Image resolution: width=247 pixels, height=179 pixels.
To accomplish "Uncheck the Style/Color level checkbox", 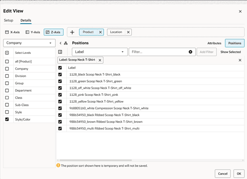I will 7,119.
